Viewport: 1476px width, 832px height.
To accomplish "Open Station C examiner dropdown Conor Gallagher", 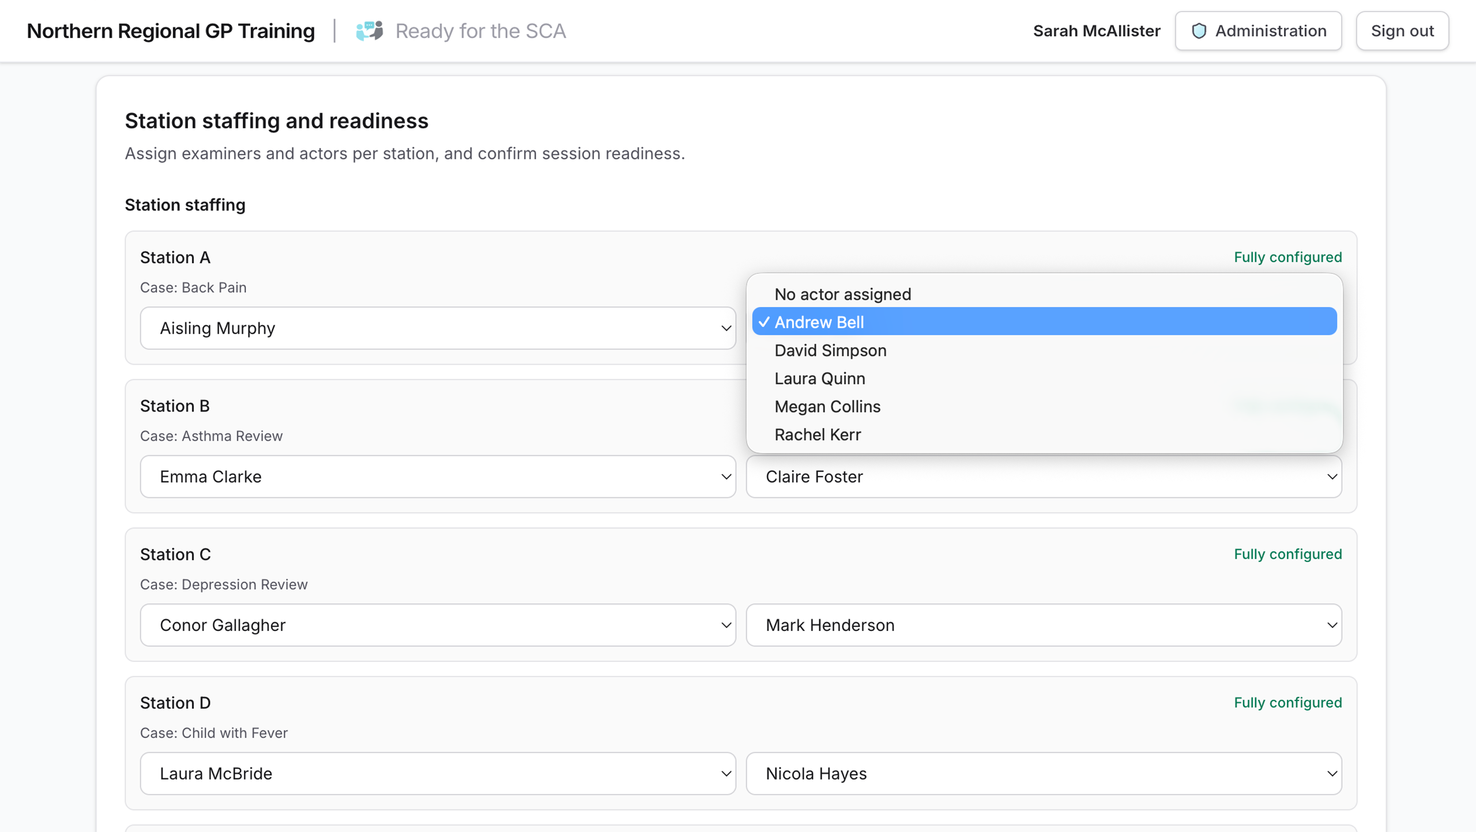I will (x=438, y=625).
